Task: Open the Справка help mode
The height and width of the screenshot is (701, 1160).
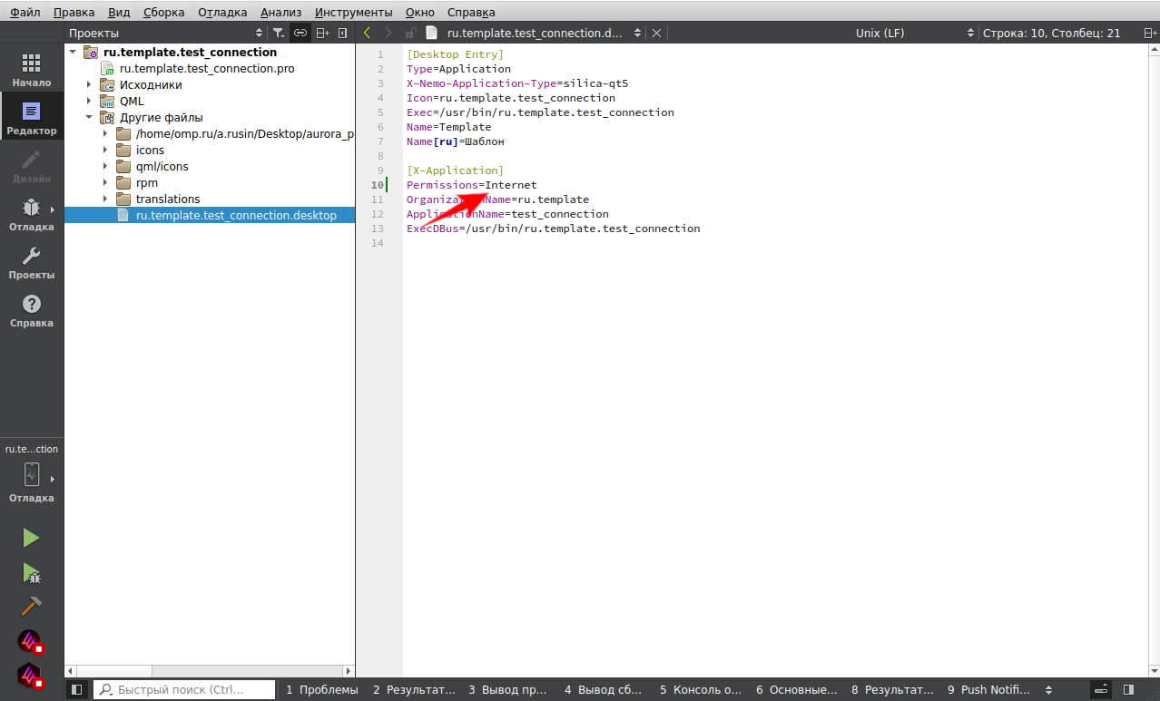Action: coord(31,310)
